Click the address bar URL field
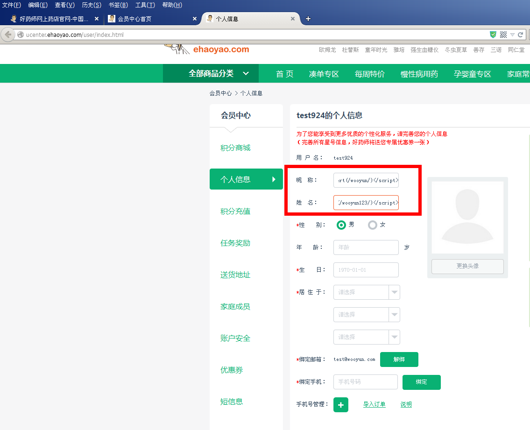530x430 pixels. (250, 35)
